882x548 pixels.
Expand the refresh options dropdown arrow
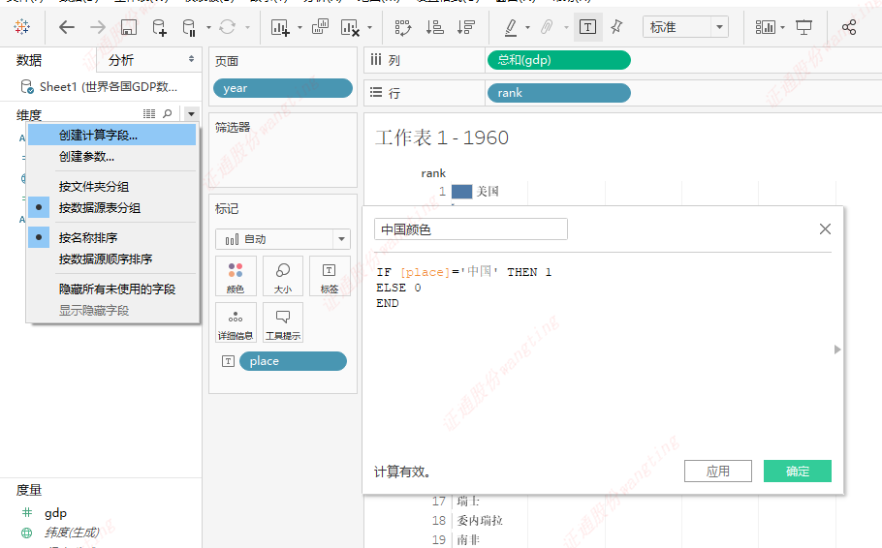point(247,27)
